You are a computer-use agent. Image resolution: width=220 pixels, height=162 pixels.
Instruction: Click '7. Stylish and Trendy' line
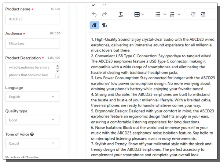coord(151,144)
